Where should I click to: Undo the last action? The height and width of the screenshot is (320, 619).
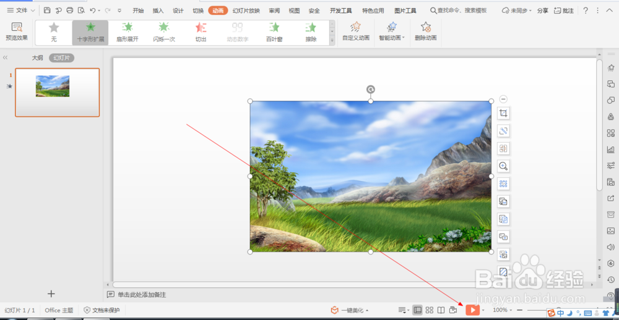93,11
